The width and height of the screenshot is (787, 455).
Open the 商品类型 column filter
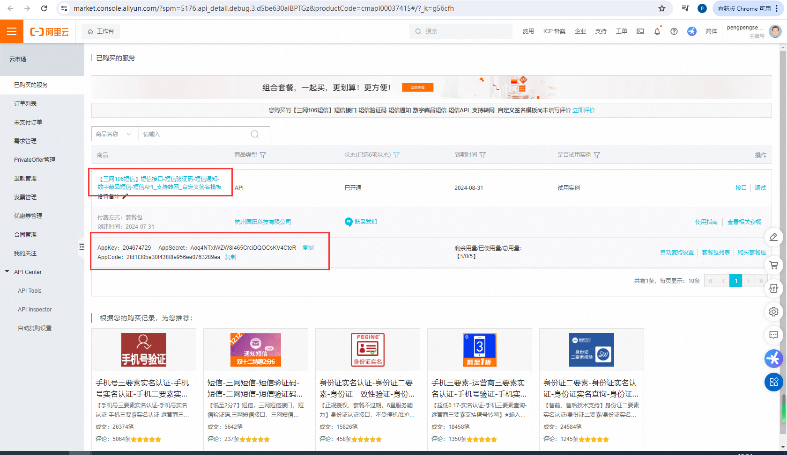point(263,155)
